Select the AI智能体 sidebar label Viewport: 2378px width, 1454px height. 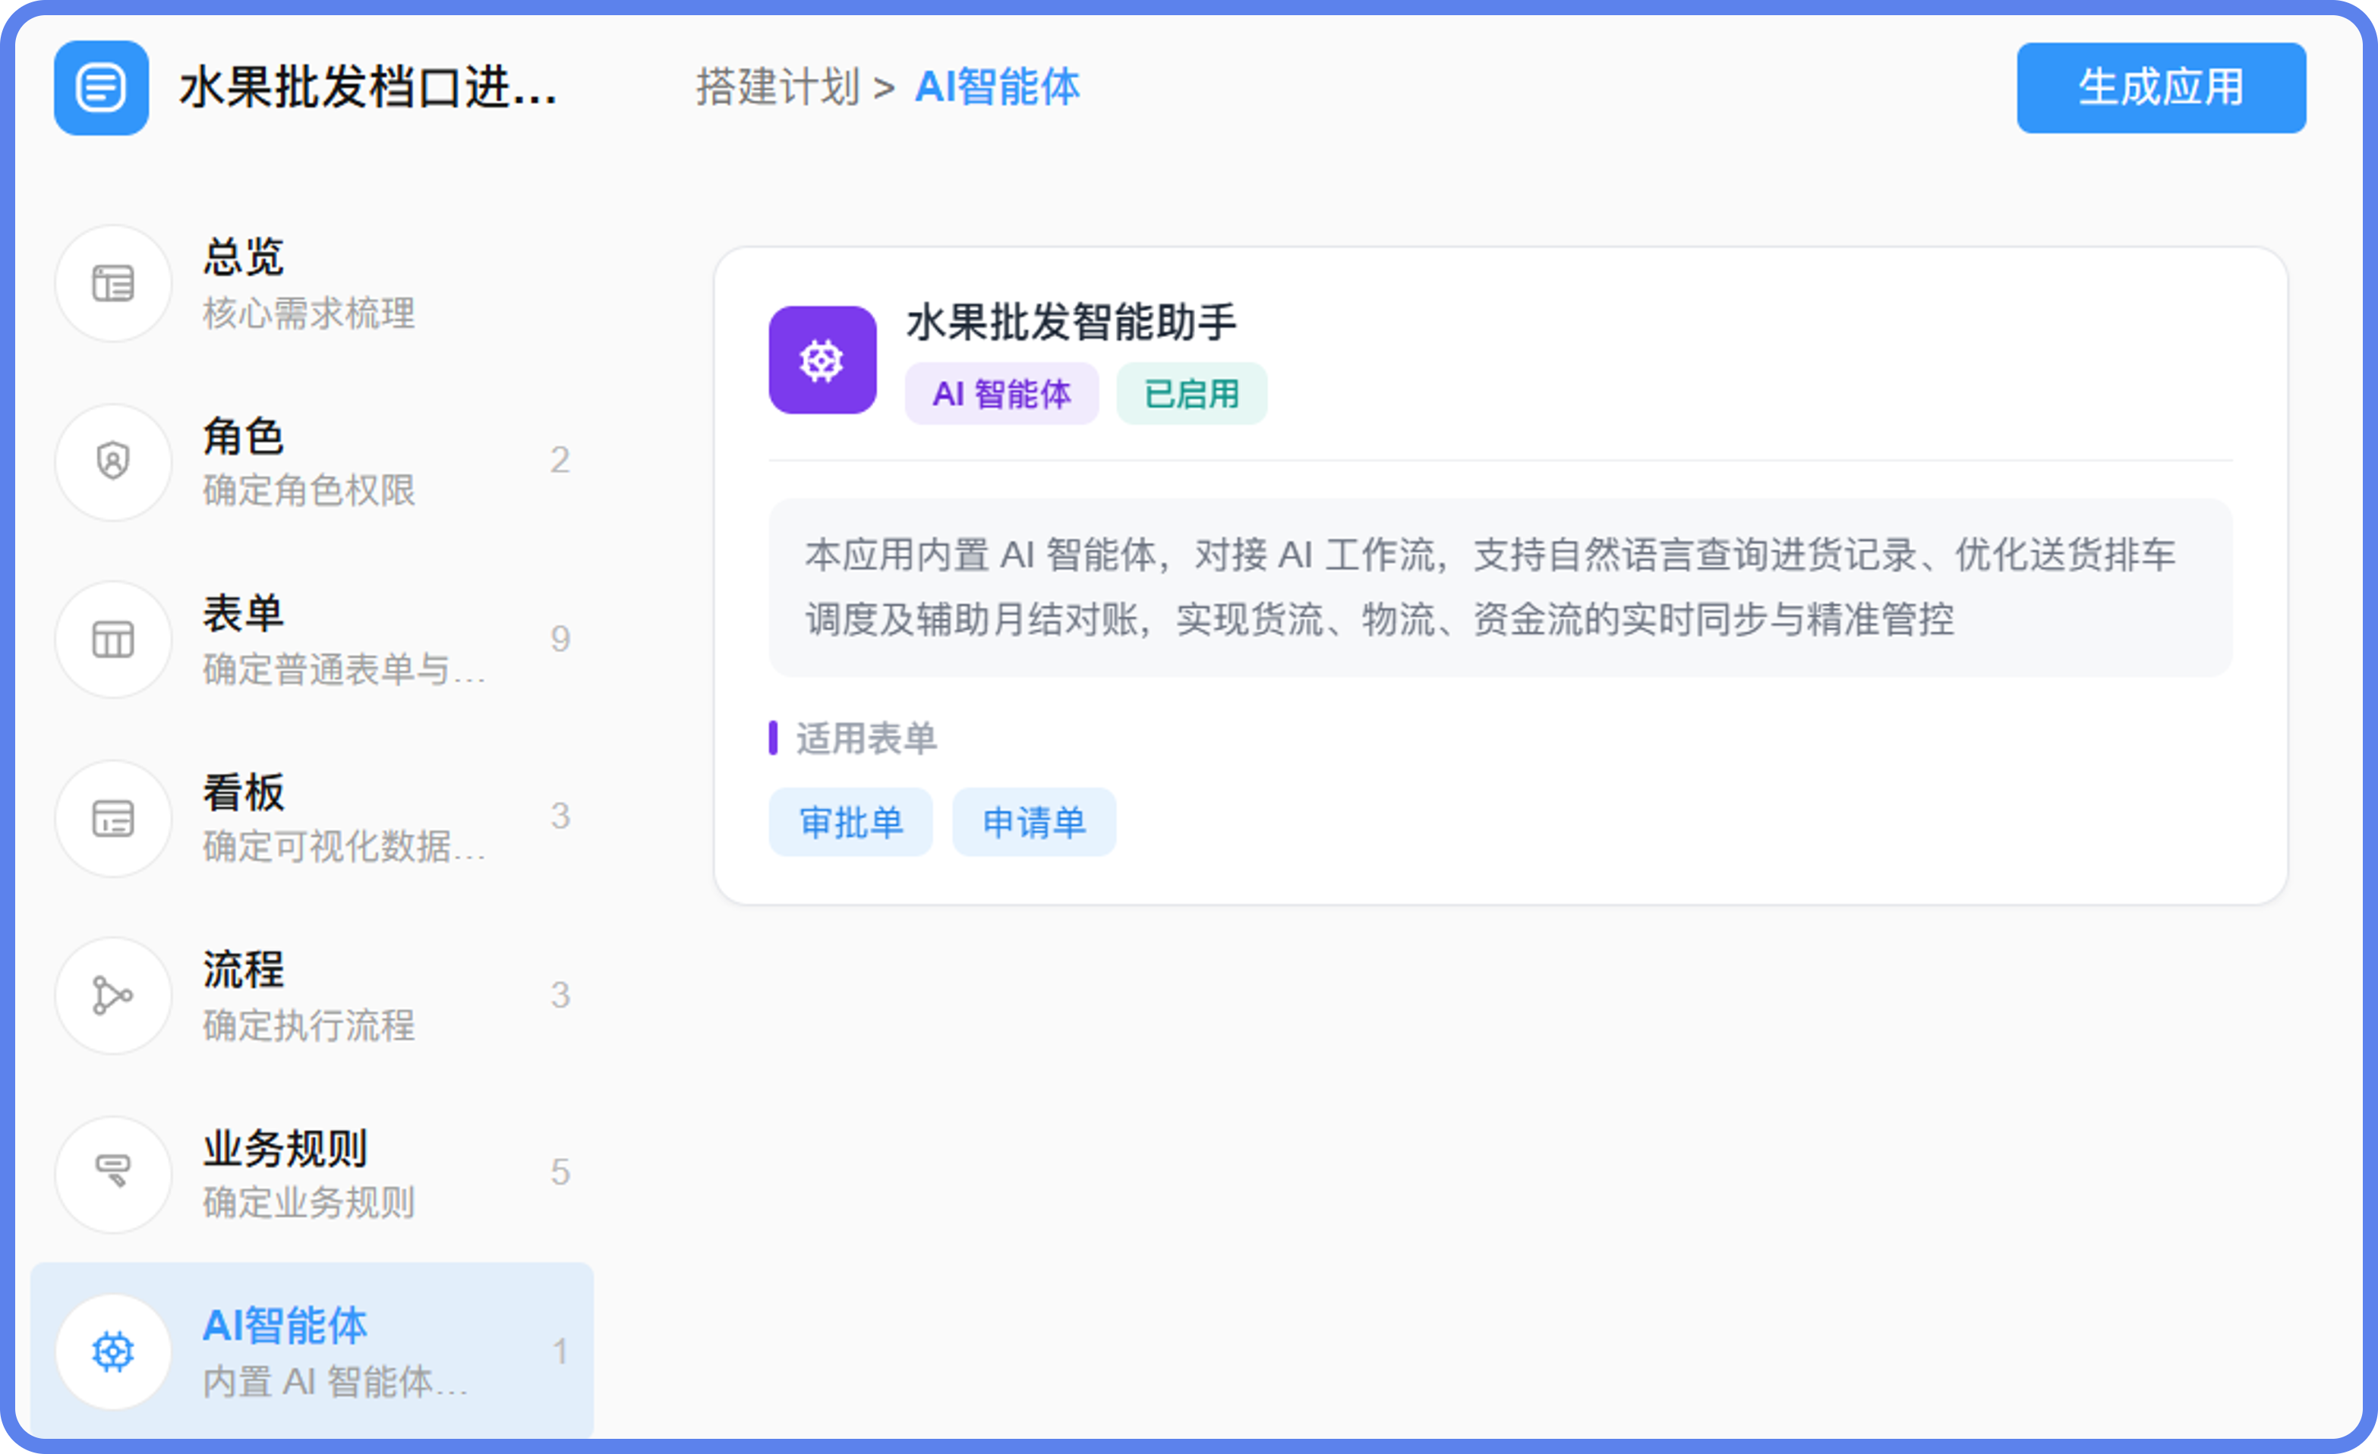pos(285,1326)
